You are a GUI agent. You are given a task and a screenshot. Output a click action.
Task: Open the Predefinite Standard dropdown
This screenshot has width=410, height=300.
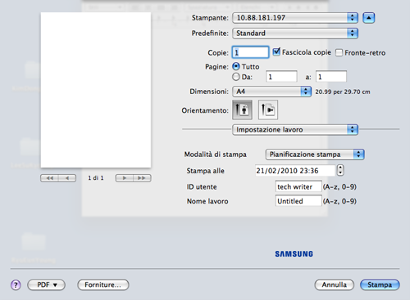coord(295,34)
